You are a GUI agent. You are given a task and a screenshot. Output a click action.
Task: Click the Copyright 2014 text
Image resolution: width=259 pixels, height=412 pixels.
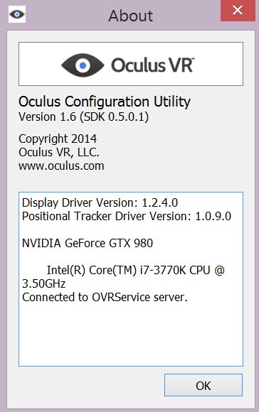click(x=58, y=139)
